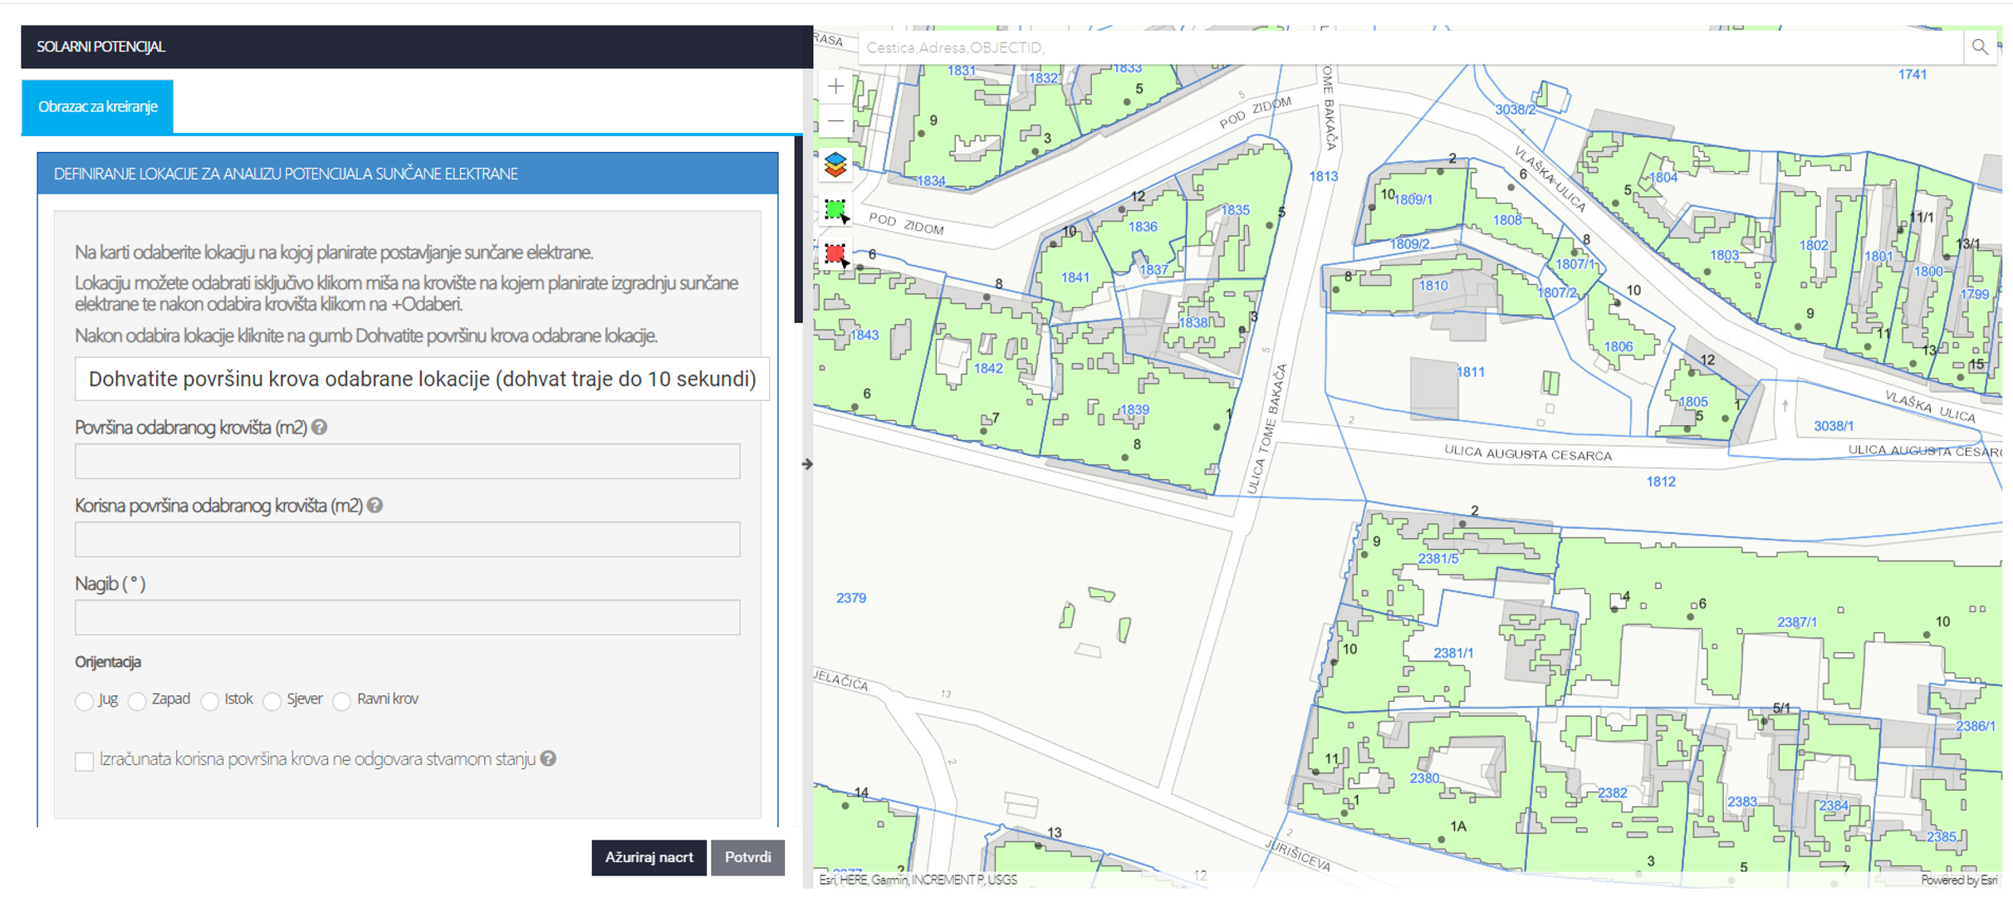The height and width of the screenshot is (897, 2013).
Task: Click into the Nagib input field
Action: click(407, 617)
